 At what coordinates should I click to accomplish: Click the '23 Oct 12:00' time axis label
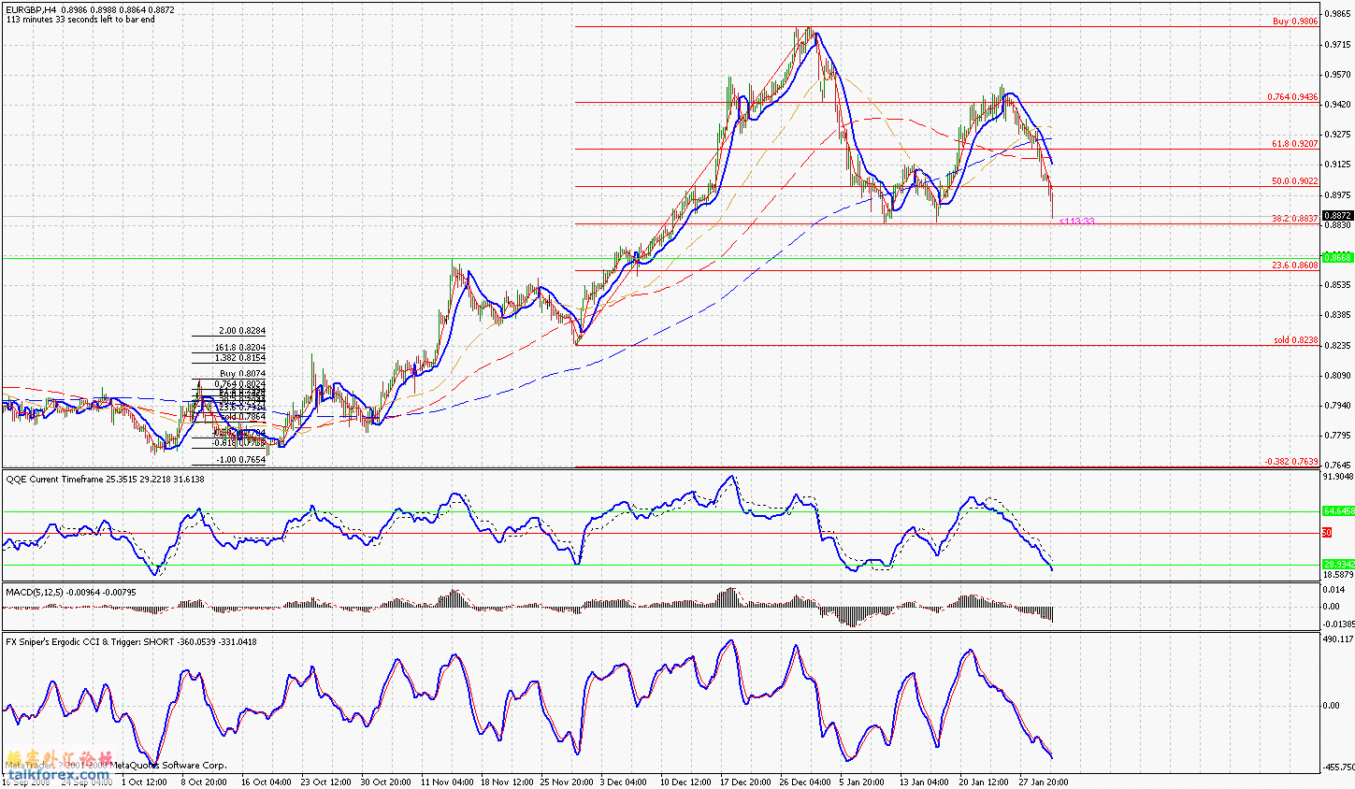[324, 782]
